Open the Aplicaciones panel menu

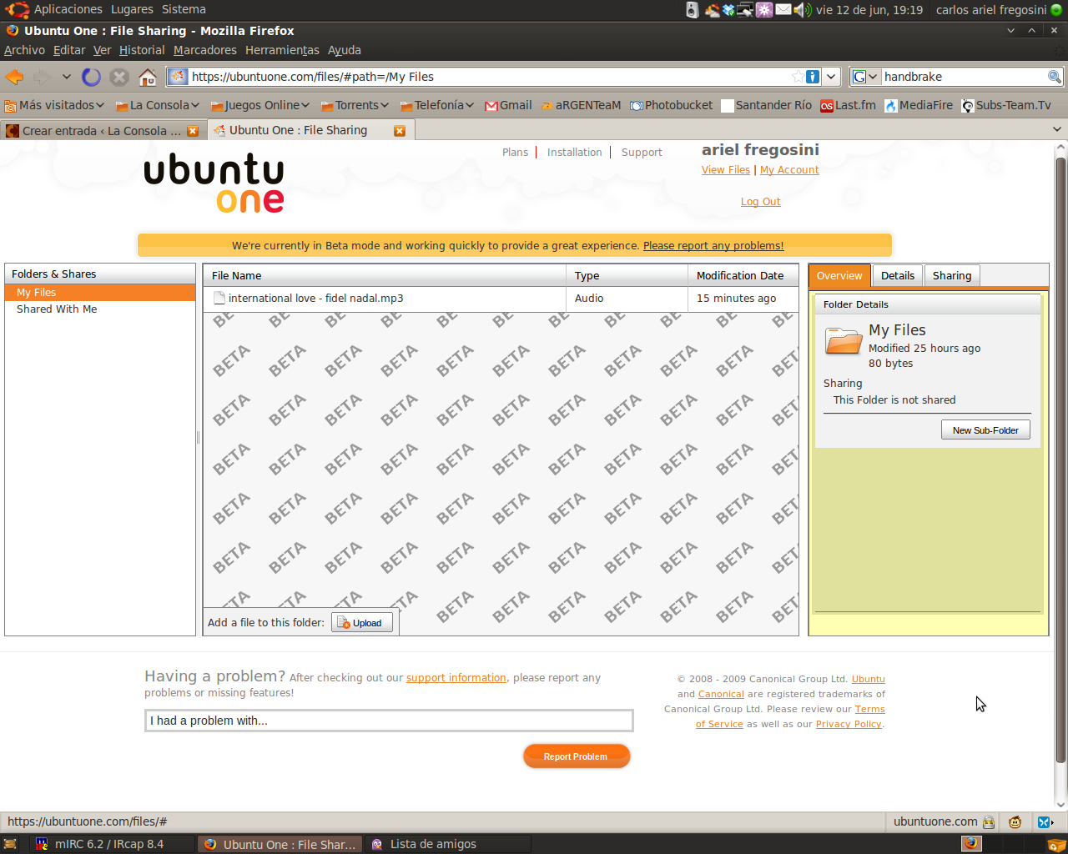[x=68, y=10]
